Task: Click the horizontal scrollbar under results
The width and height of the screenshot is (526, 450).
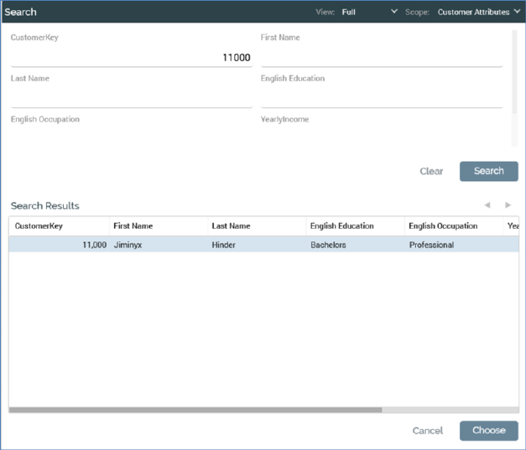Action: (195, 411)
